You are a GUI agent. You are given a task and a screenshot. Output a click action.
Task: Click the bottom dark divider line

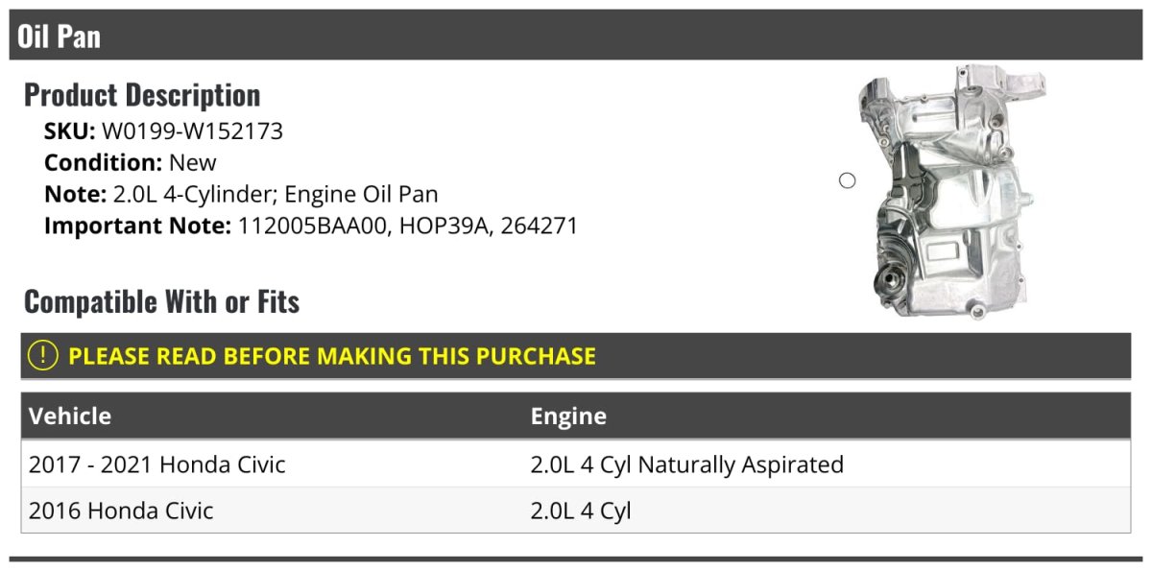[576, 559]
